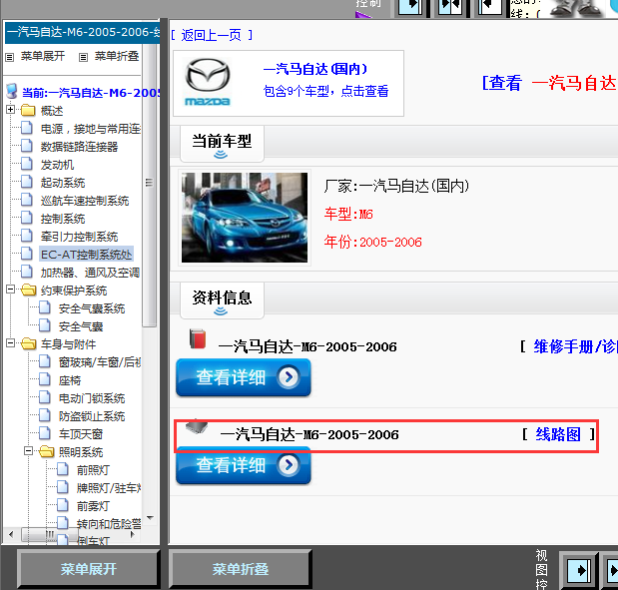Click first top toolbar arrow icon
Screen dimensions: 618x590
(x=410, y=6)
